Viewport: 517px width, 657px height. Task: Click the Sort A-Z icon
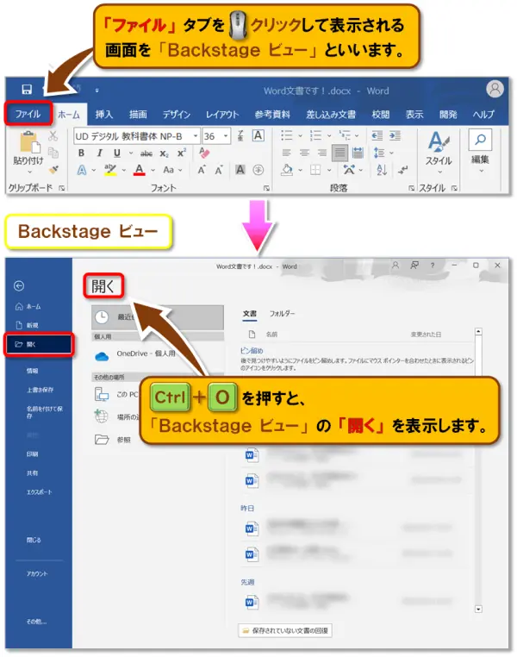point(382,170)
